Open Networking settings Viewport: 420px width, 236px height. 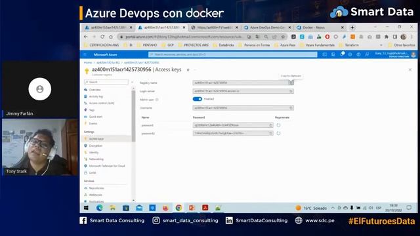pos(96,159)
